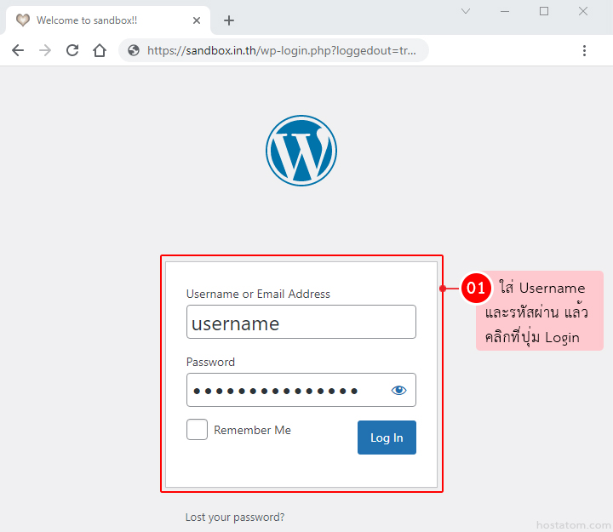Close the 'Welcome to sandbox!!' tab
This screenshot has height=532, width=613.
tap(195, 20)
